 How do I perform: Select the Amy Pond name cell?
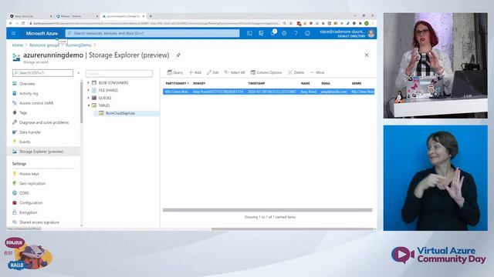(309, 92)
